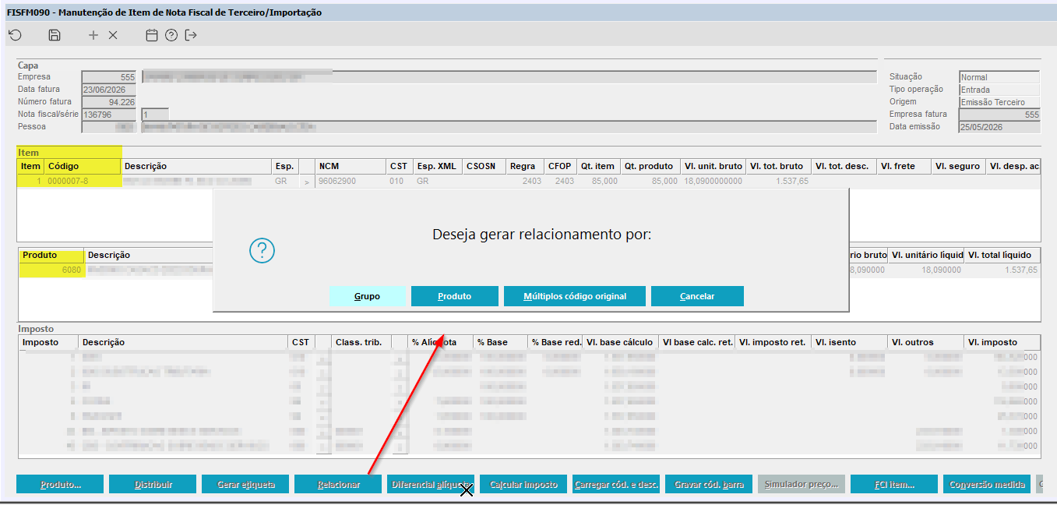Click the Vl. isento column header

848,342
